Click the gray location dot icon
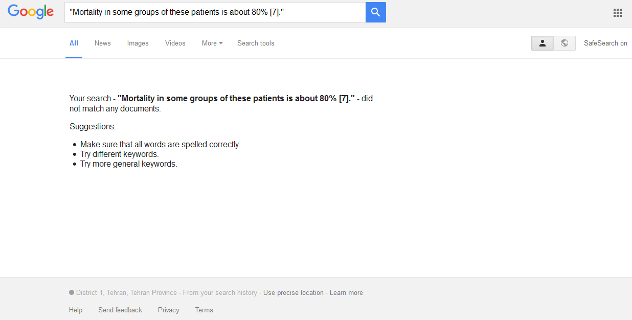 tap(72, 293)
